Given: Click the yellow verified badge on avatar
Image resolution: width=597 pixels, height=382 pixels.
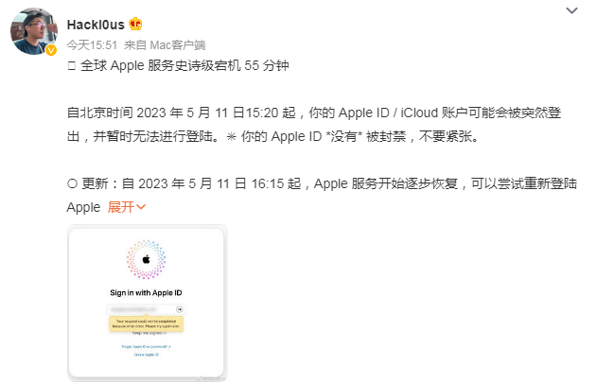Looking at the screenshot, I should 51,50.
